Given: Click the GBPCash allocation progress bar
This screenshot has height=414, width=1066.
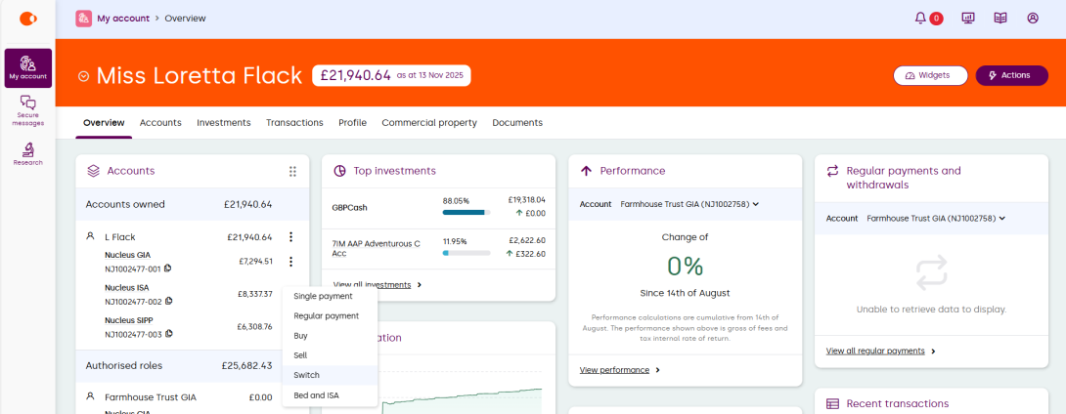Looking at the screenshot, I should [466, 212].
